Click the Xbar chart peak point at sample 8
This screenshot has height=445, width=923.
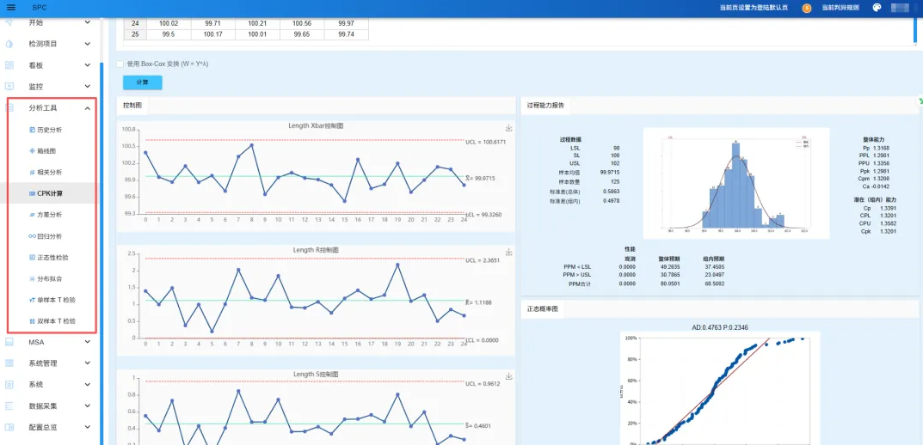251,144
